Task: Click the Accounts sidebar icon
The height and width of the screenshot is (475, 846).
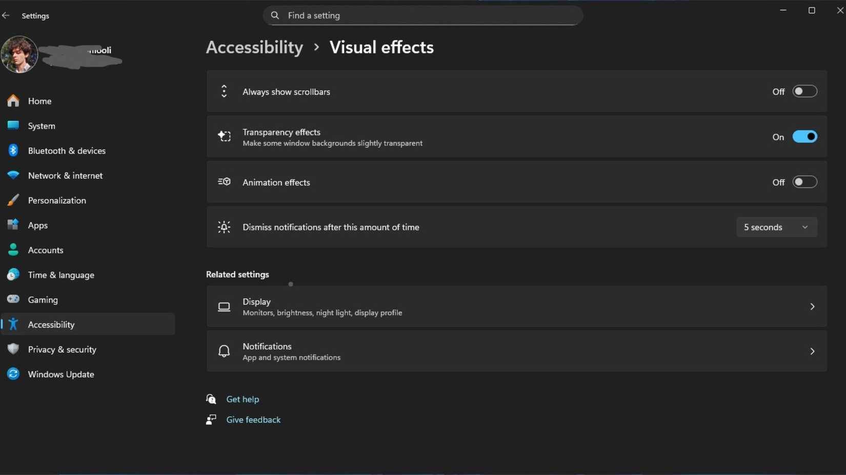Action: [x=13, y=250]
